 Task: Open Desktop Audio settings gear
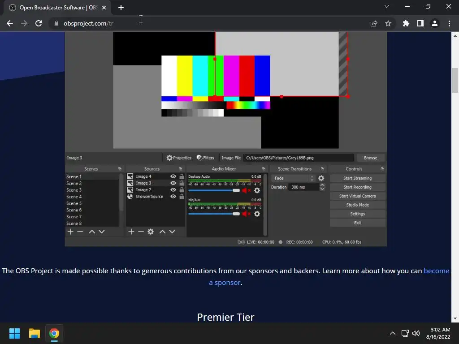[257, 190]
